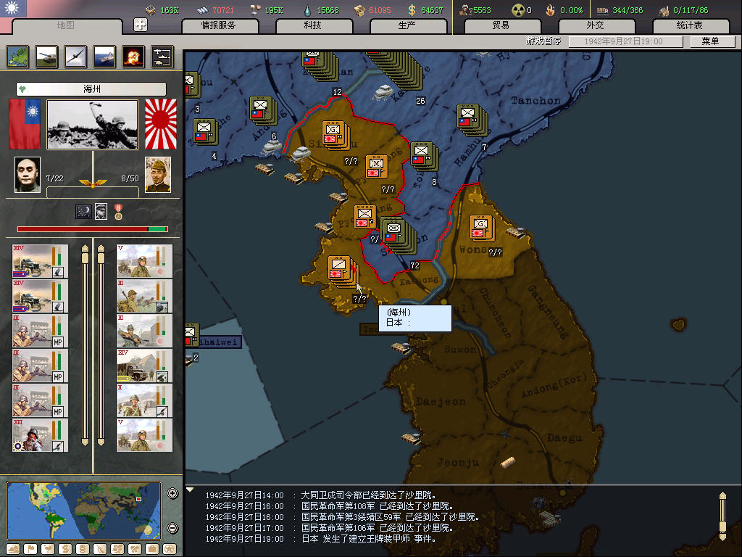Viewport: 742px width, 557px height.
Task: Show army units with the tank icon
Action: coord(47,57)
